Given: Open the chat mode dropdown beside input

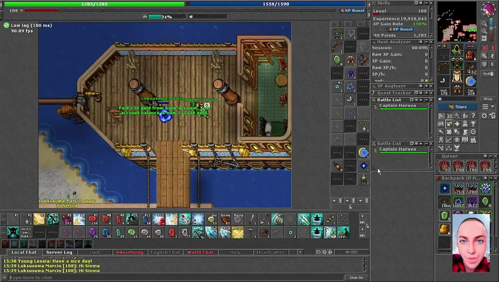Looking at the screenshot, I should pyautogui.click(x=4, y=278).
